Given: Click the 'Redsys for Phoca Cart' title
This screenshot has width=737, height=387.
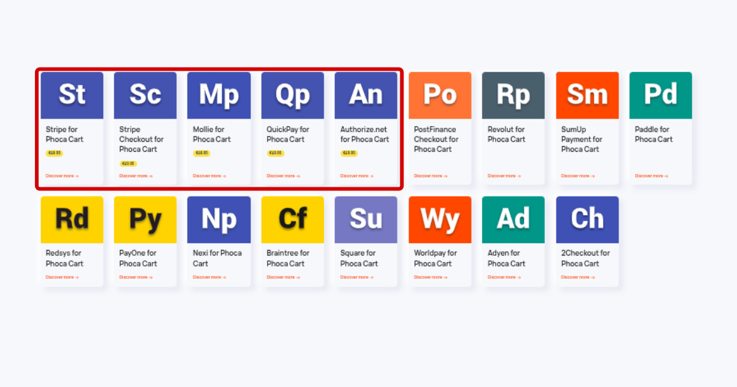Looking at the screenshot, I should point(64,258).
